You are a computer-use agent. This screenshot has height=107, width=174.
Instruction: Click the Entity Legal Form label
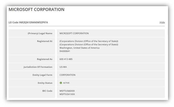tap(42, 75)
